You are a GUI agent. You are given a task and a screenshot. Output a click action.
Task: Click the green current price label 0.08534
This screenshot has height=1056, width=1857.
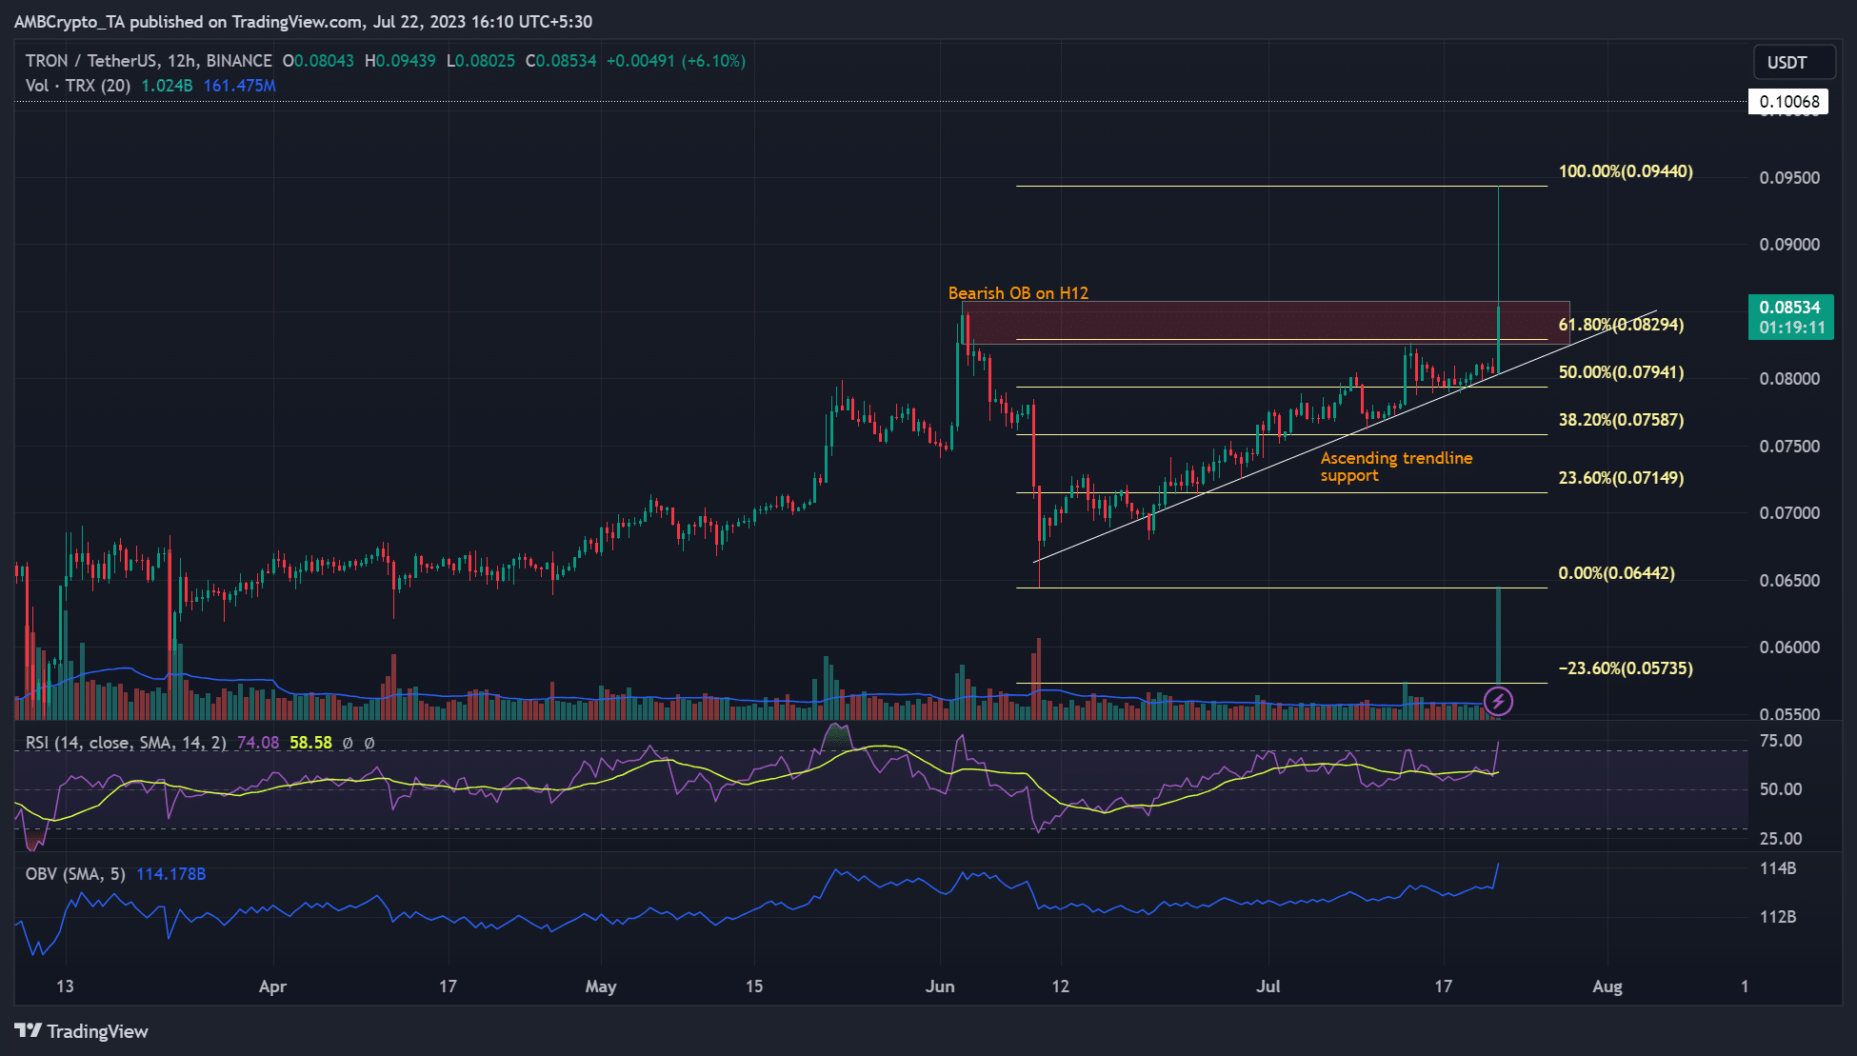tap(1789, 308)
